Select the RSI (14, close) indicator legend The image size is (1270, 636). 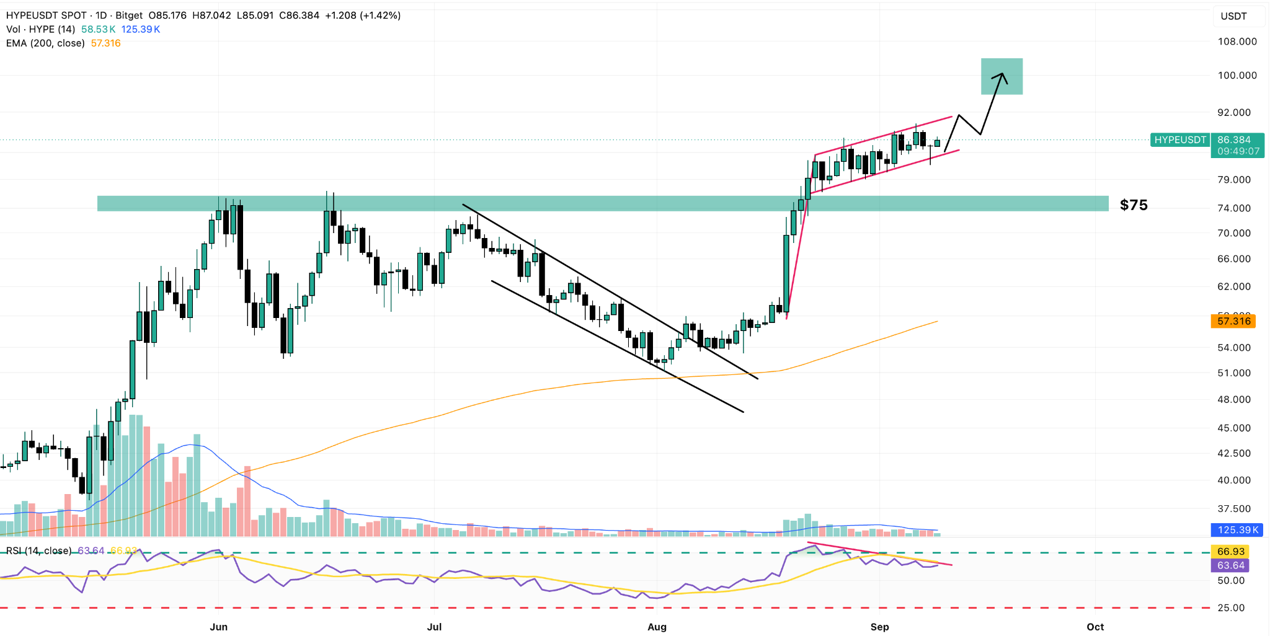38,551
